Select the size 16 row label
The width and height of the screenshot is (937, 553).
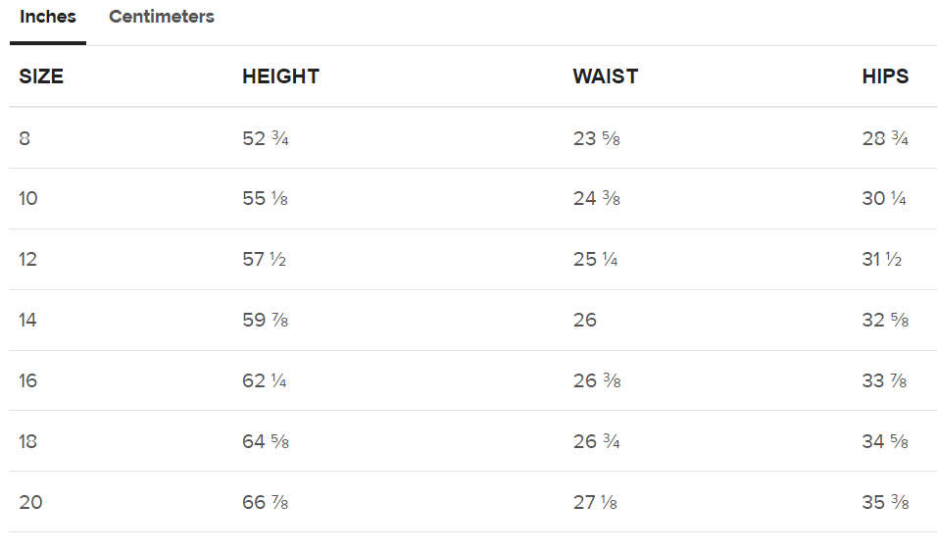point(28,380)
